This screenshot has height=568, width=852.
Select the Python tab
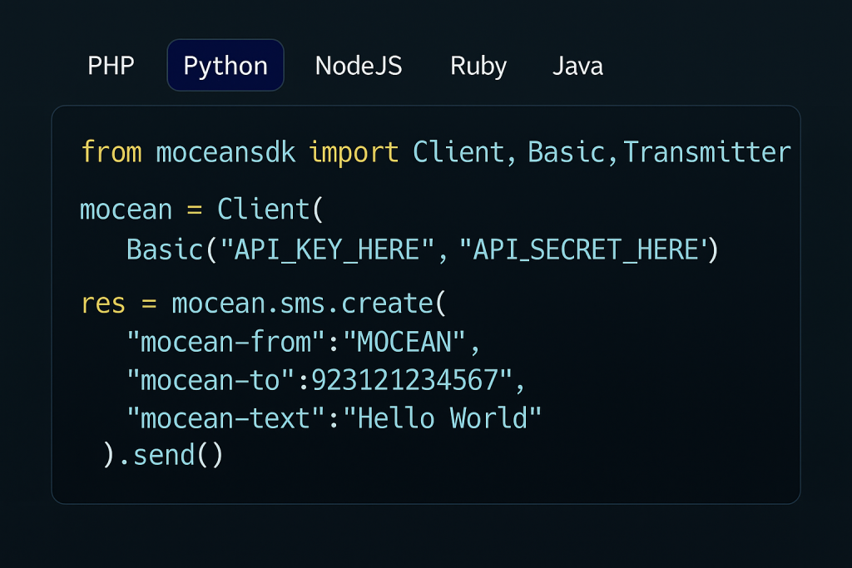click(x=225, y=65)
